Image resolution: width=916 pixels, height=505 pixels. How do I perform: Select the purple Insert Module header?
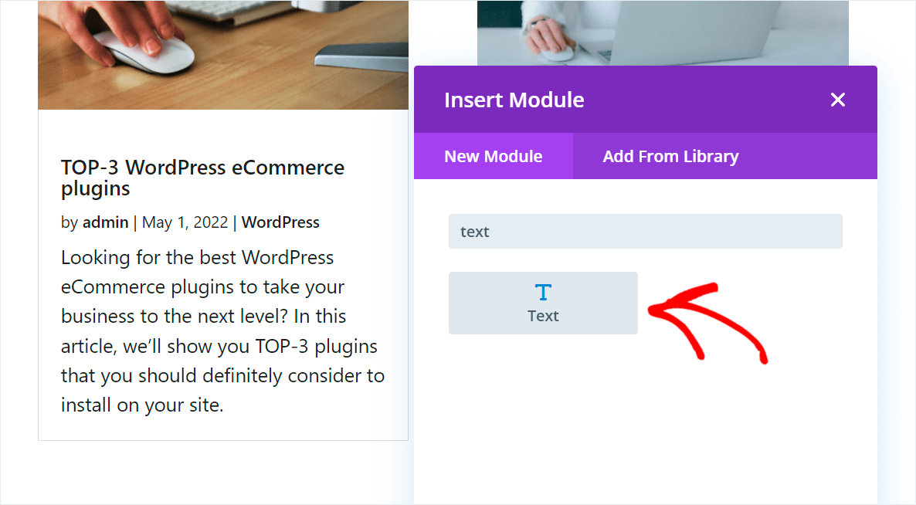pyautogui.click(x=514, y=99)
